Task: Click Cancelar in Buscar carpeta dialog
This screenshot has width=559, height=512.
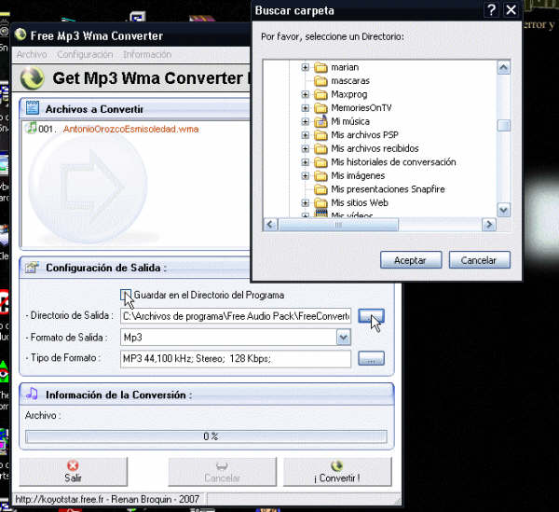Action: pos(479,260)
